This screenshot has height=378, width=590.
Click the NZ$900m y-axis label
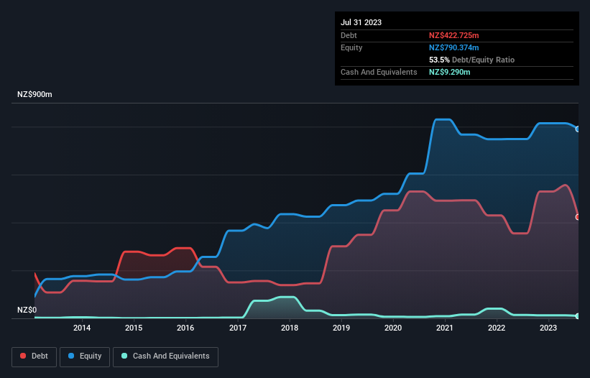[34, 94]
